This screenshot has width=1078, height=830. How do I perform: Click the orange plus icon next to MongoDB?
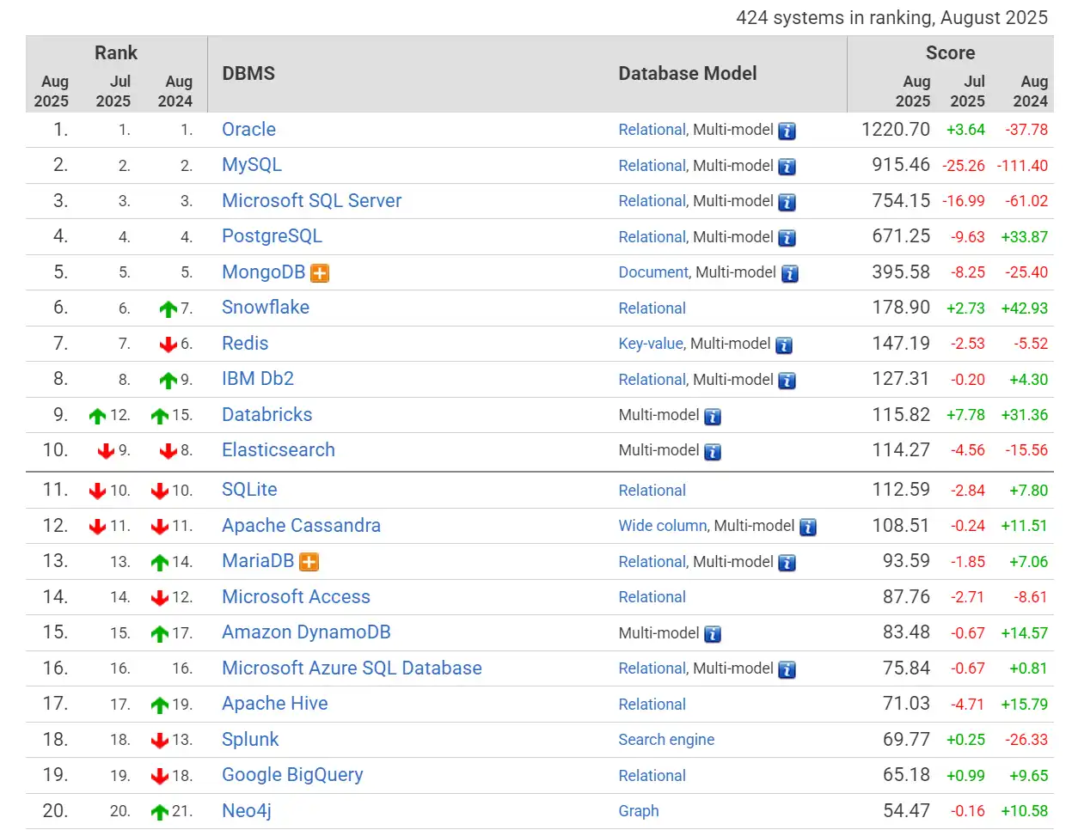[320, 273]
